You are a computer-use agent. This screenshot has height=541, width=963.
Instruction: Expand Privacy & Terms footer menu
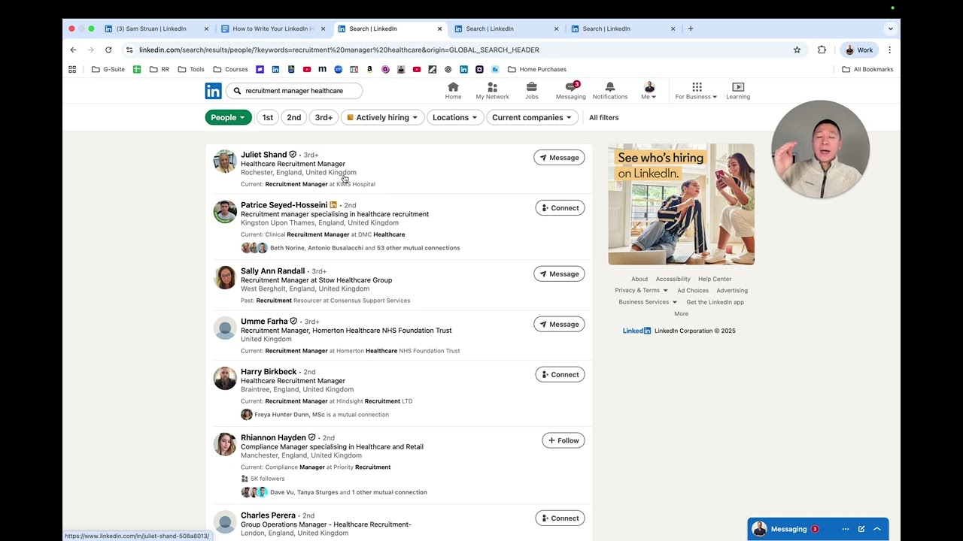point(641,290)
